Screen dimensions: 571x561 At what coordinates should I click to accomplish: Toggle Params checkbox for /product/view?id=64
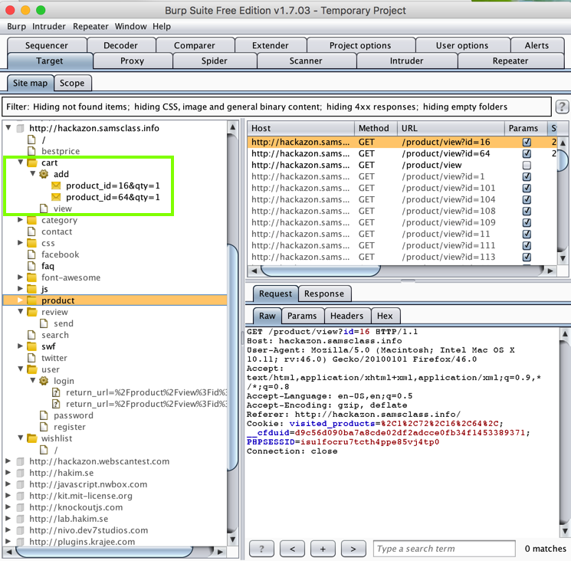coord(527,154)
